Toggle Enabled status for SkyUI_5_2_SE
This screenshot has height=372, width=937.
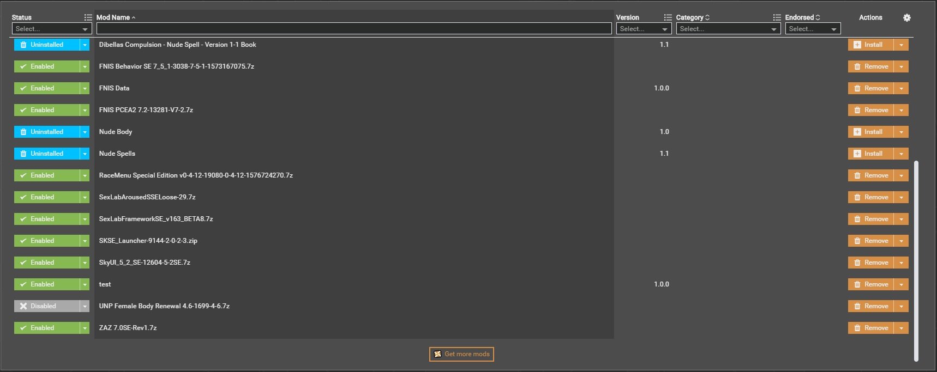point(47,263)
